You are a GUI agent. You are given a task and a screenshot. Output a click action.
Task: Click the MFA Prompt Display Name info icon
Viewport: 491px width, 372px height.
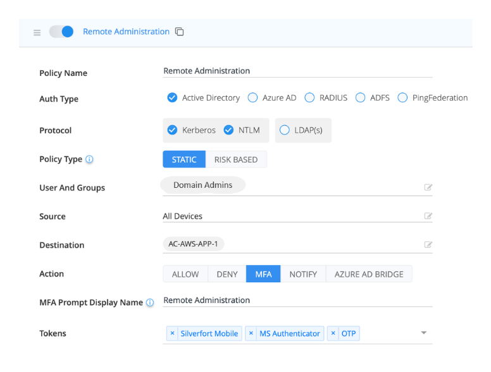[x=150, y=303]
